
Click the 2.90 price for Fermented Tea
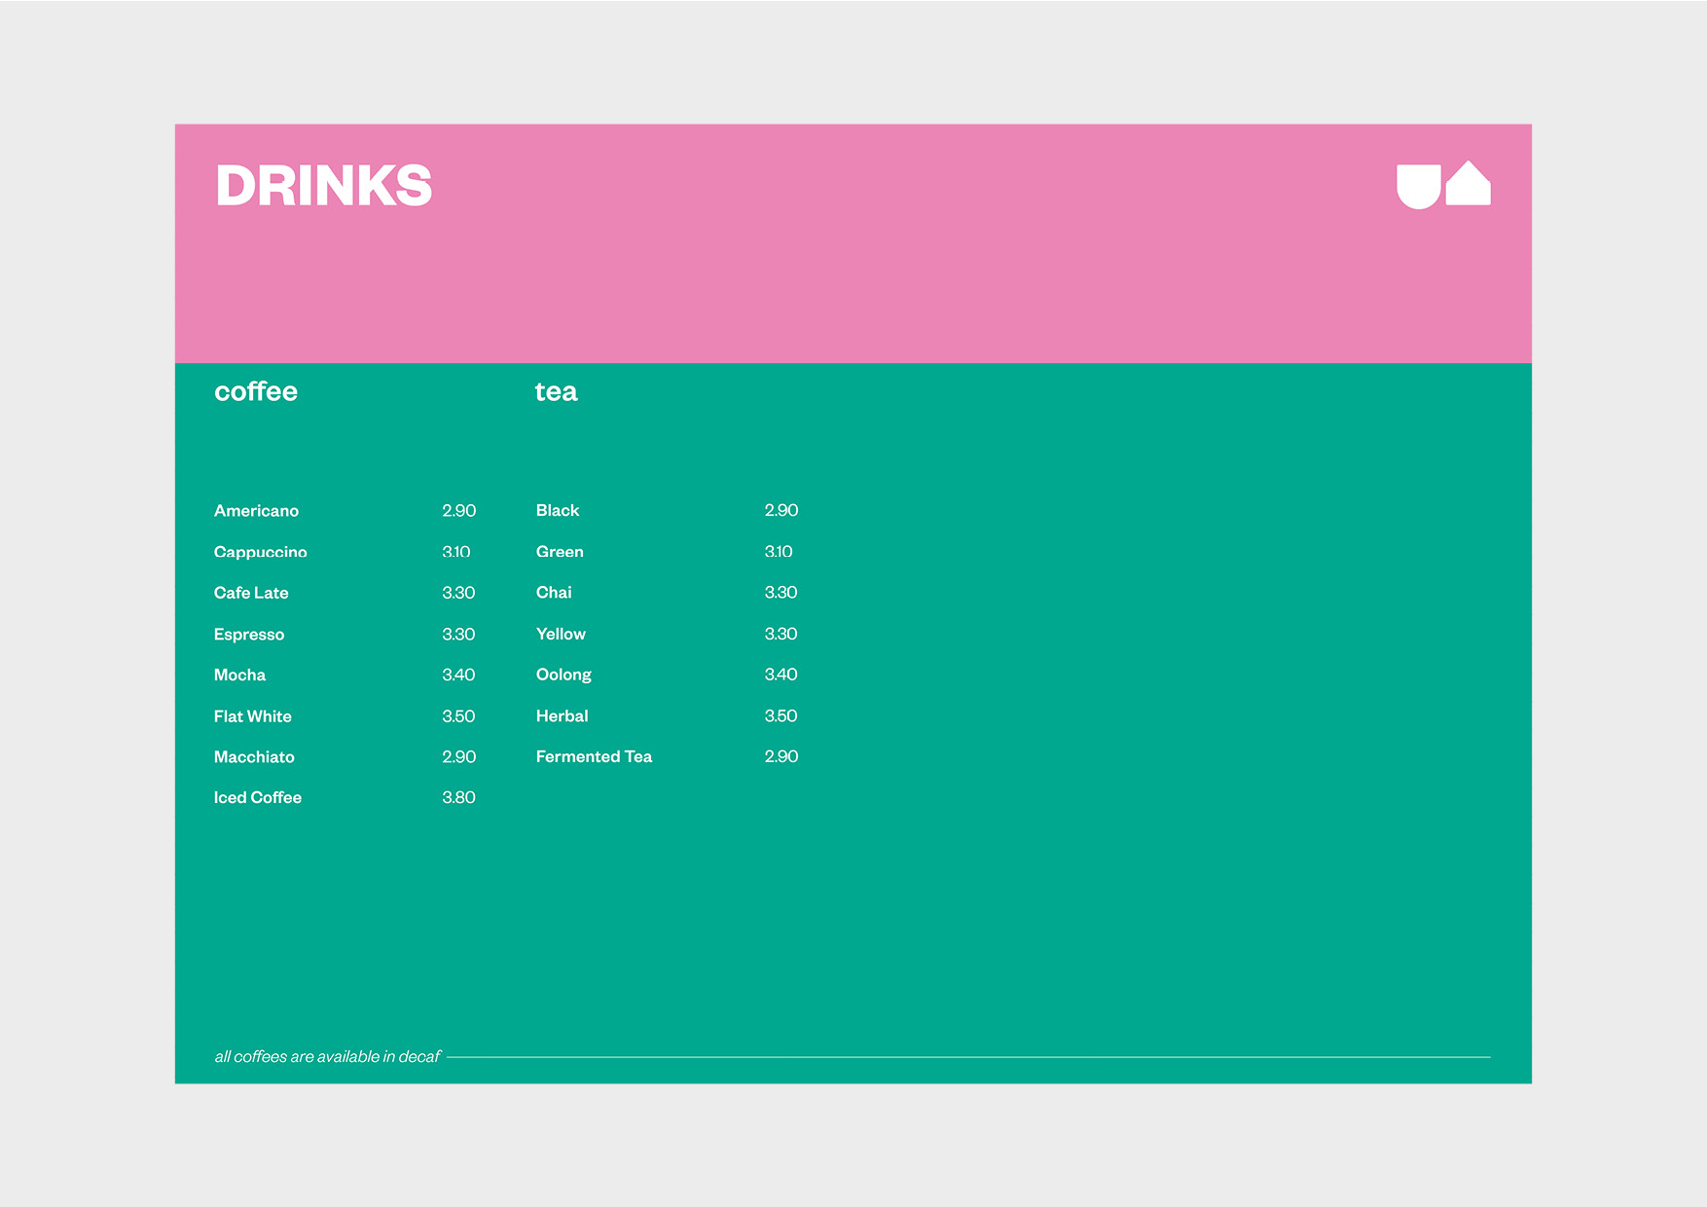click(781, 757)
